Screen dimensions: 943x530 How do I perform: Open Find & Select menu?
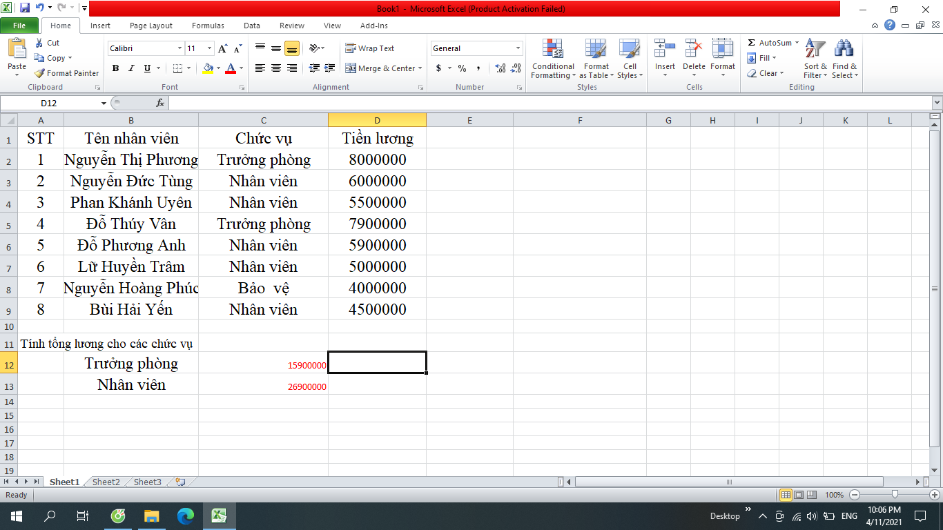[844, 59]
